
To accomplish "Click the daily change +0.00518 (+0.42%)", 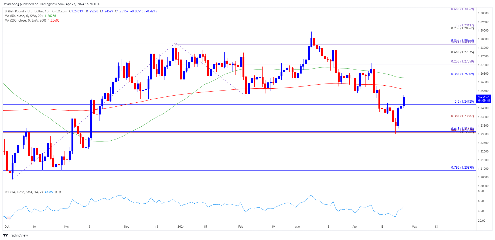I will (x=143, y=11).
